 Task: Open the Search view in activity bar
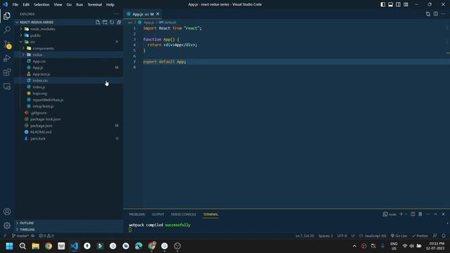[7, 30]
